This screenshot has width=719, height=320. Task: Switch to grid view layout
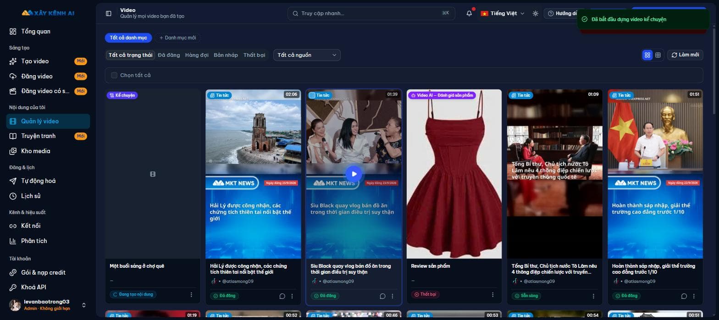coord(647,55)
